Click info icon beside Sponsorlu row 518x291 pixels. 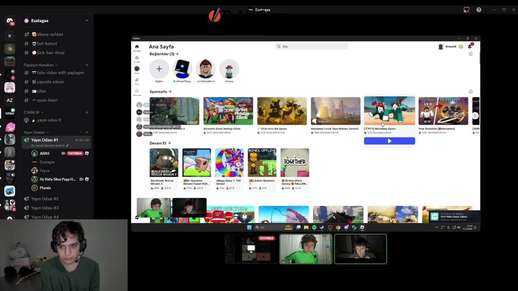[x=471, y=92]
